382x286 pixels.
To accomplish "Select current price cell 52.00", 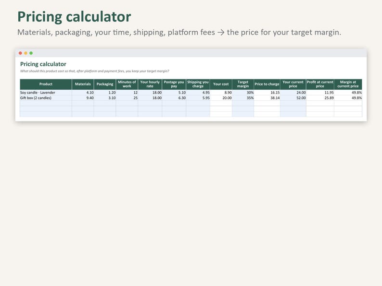I will click(293, 98).
